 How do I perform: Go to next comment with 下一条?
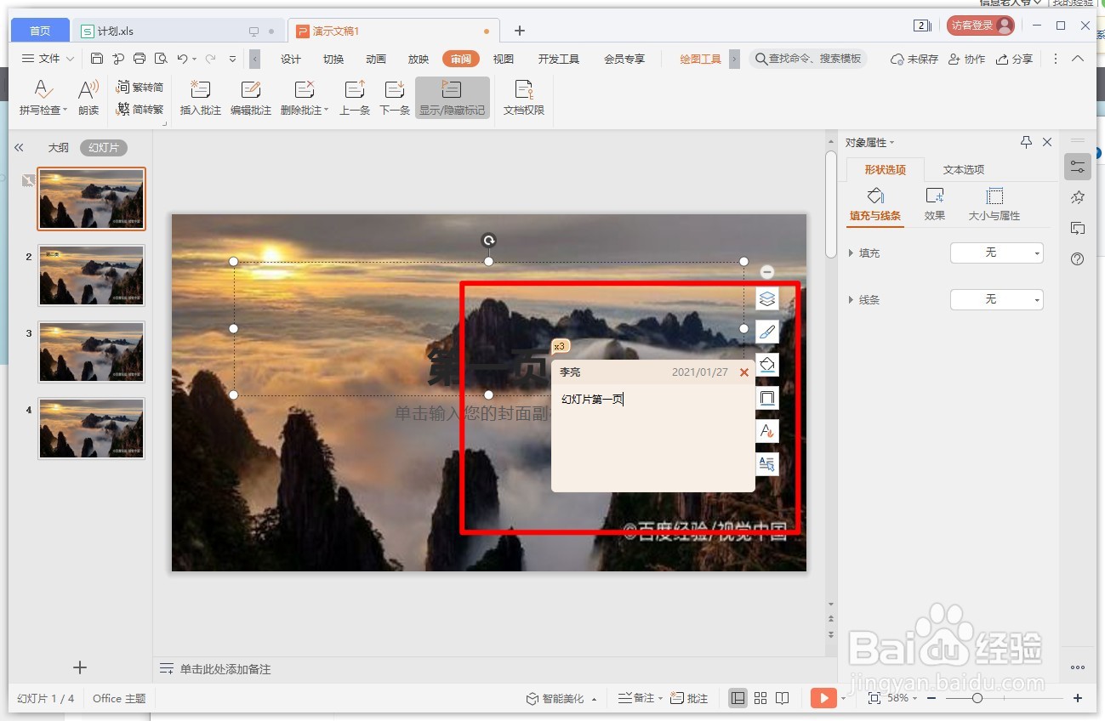tap(395, 98)
